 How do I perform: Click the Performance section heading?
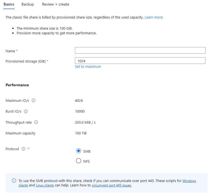tap(17, 85)
